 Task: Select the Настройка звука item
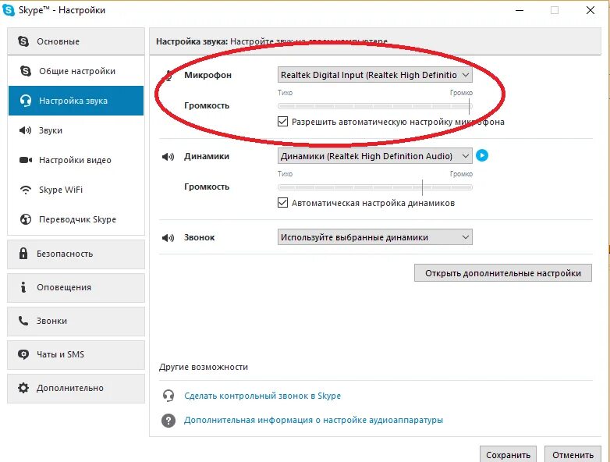pyautogui.click(x=76, y=101)
